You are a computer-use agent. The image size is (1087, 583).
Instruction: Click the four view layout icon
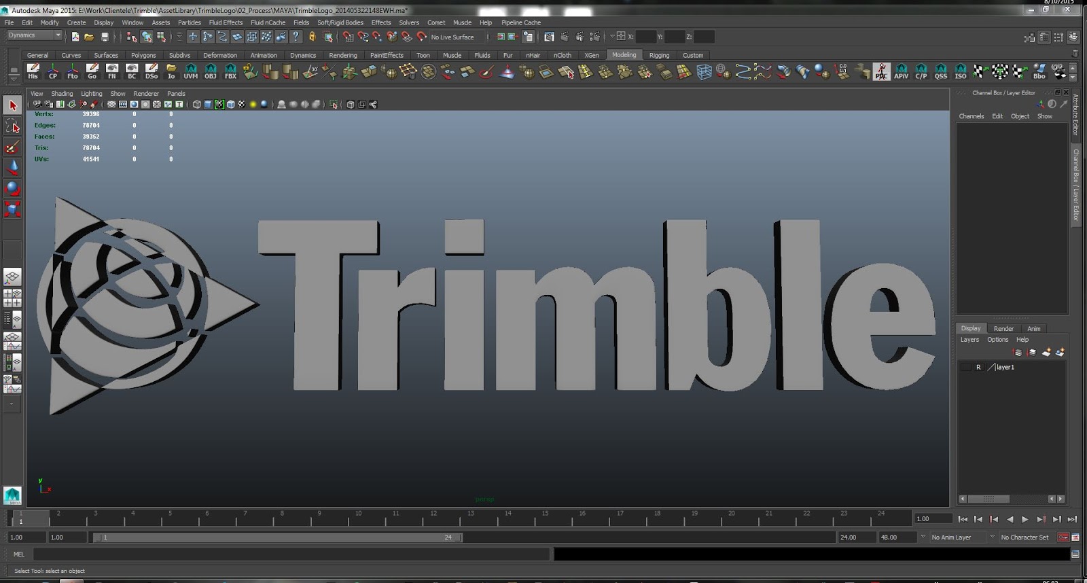click(x=12, y=298)
